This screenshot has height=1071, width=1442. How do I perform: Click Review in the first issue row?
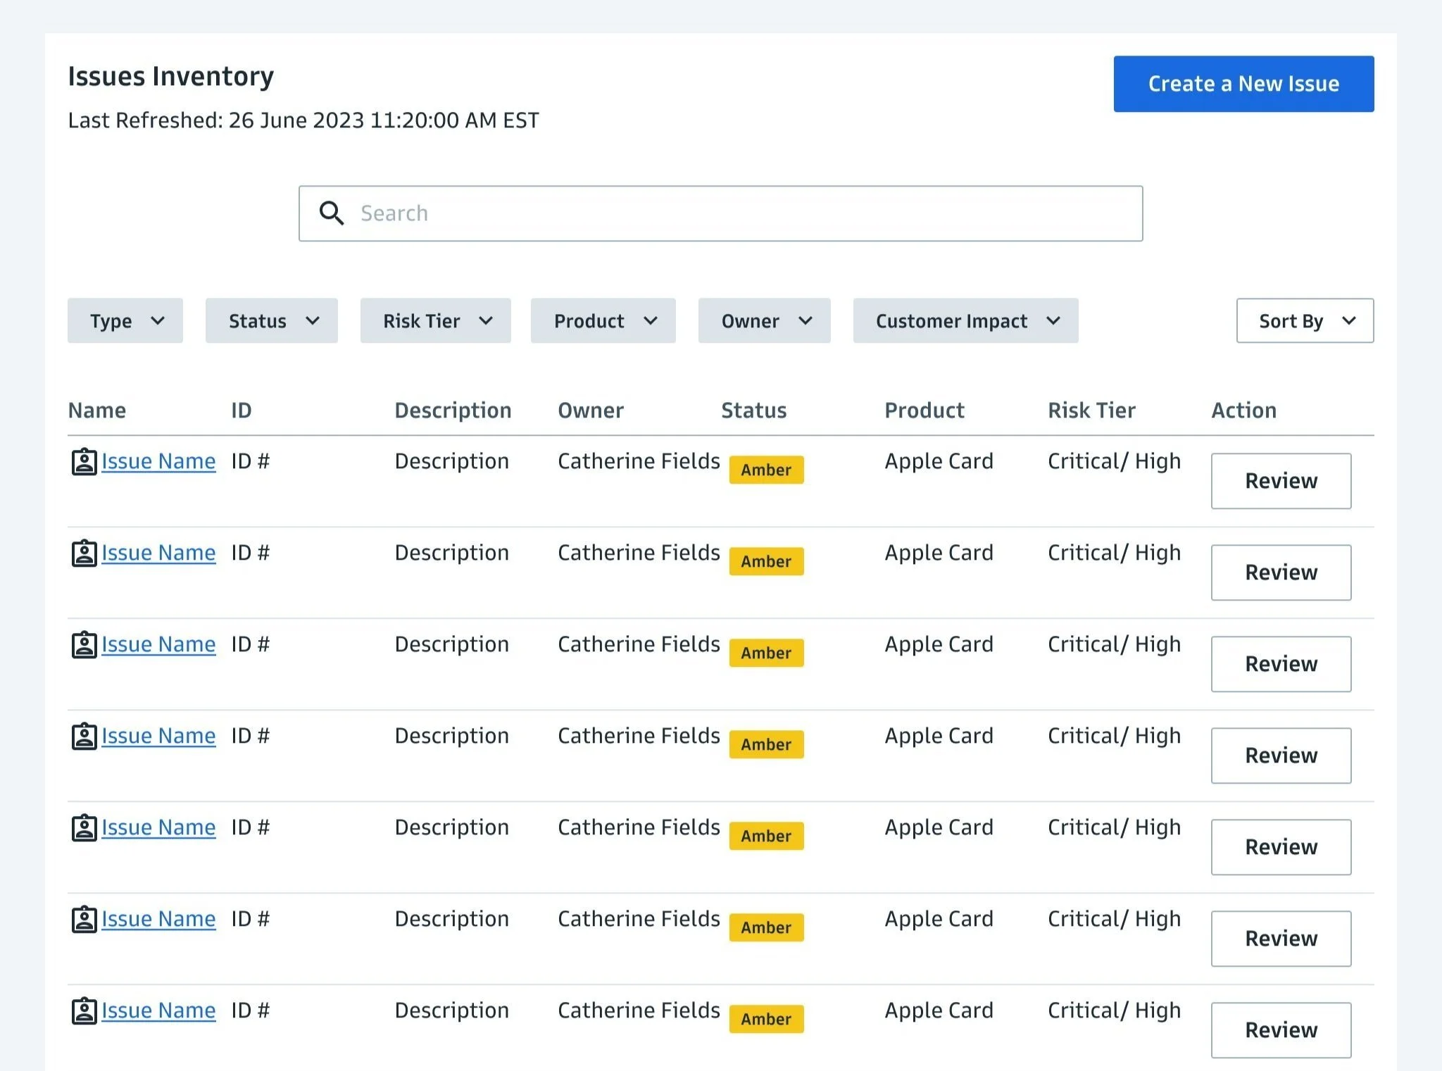coord(1281,481)
